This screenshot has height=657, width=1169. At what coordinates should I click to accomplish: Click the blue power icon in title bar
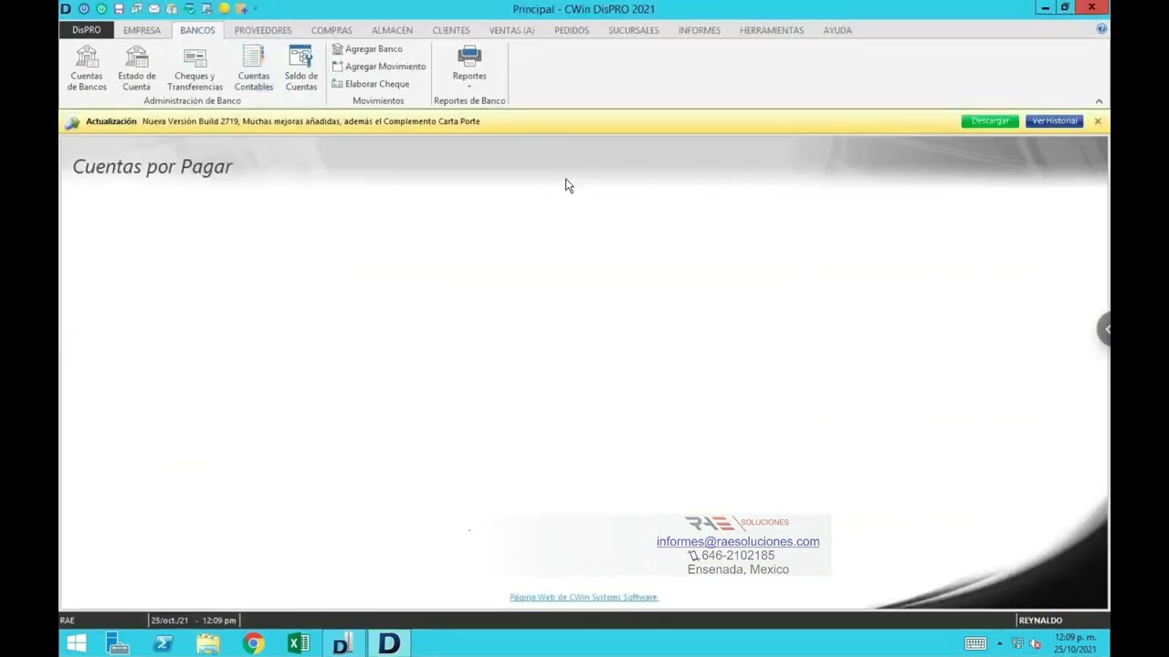click(x=84, y=9)
